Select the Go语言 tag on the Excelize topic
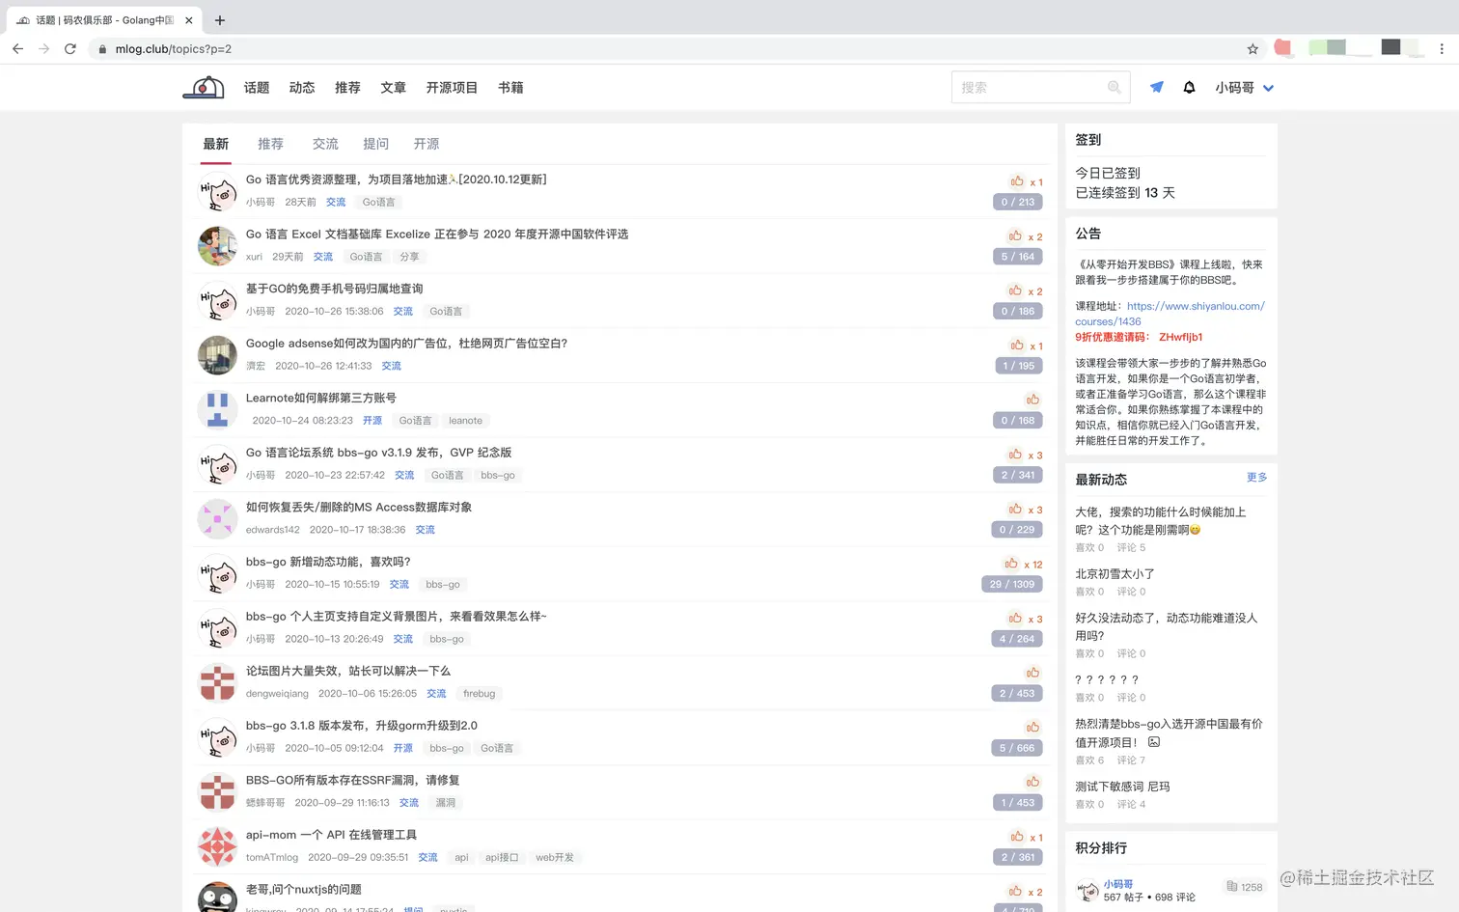The width and height of the screenshot is (1459, 912). (x=366, y=256)
